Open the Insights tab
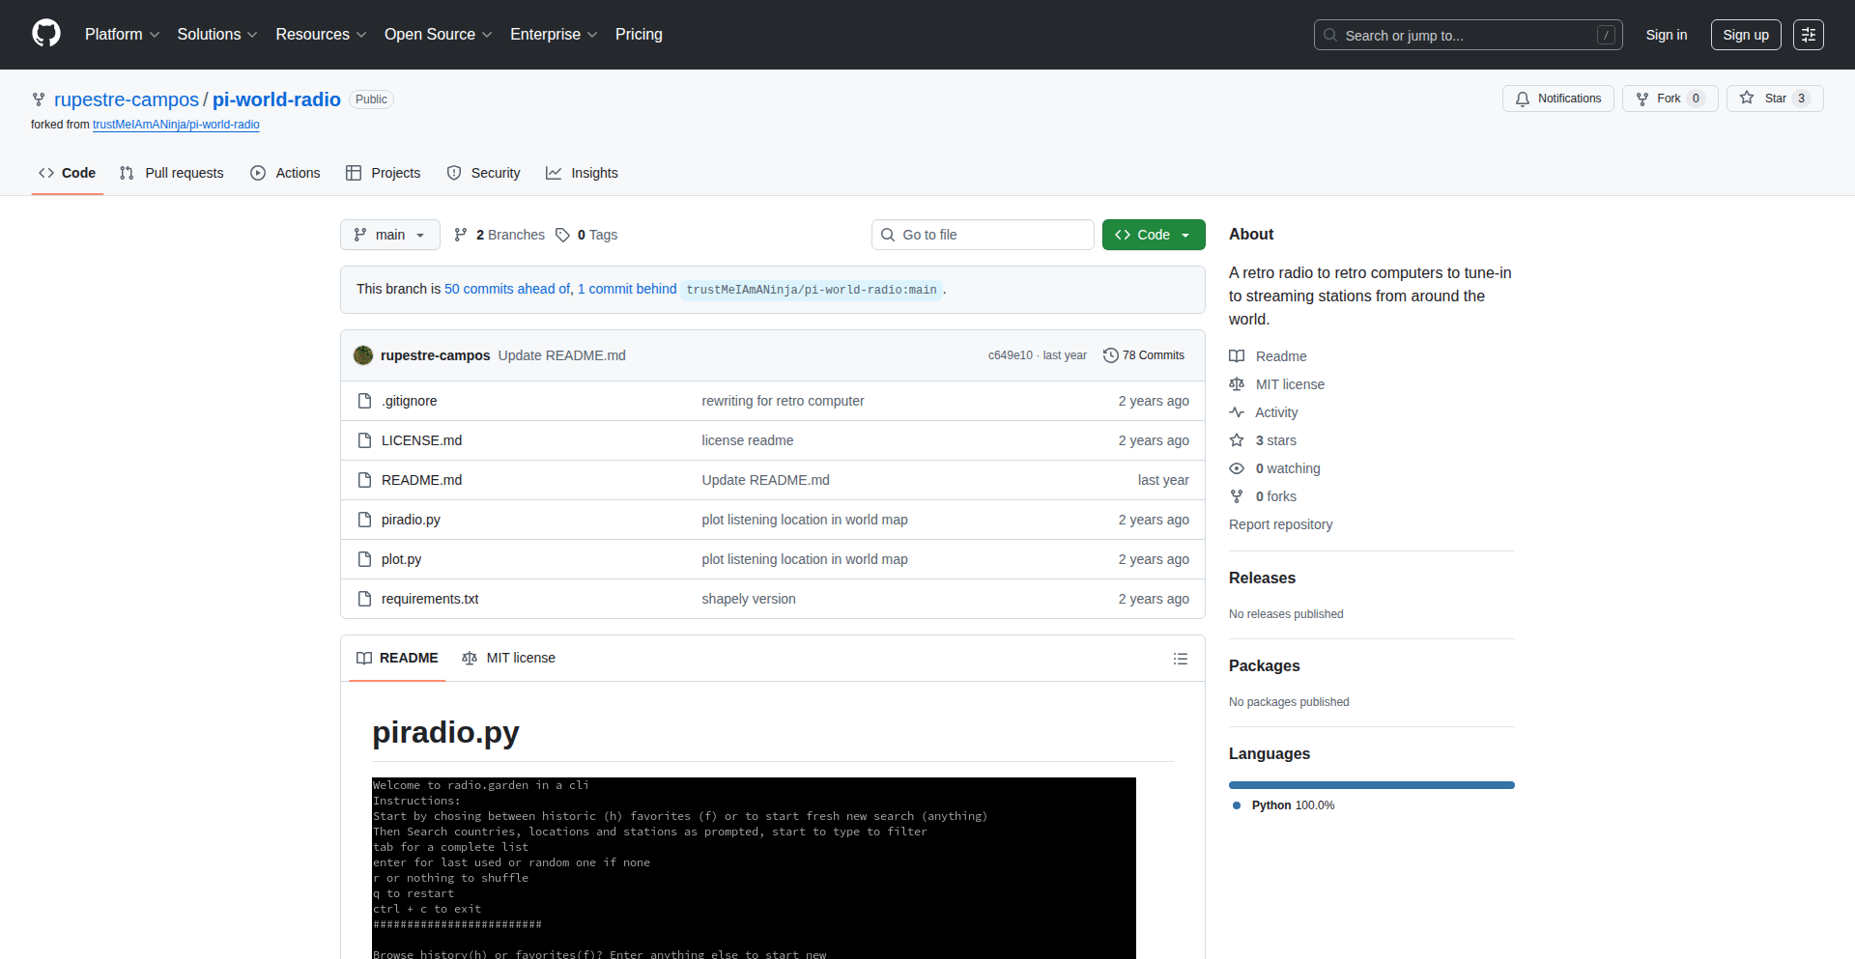This screenshot has width=1855, height=959. click(582, 173)
